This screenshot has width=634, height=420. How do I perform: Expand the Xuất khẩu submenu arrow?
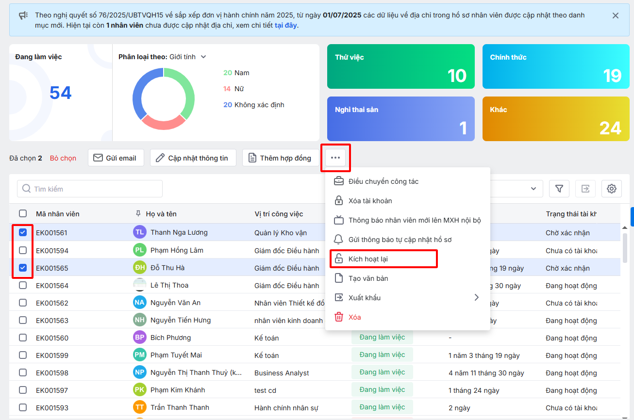point(476,297)
